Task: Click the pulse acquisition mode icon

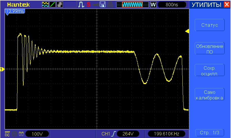Action: tap(81, 5)
